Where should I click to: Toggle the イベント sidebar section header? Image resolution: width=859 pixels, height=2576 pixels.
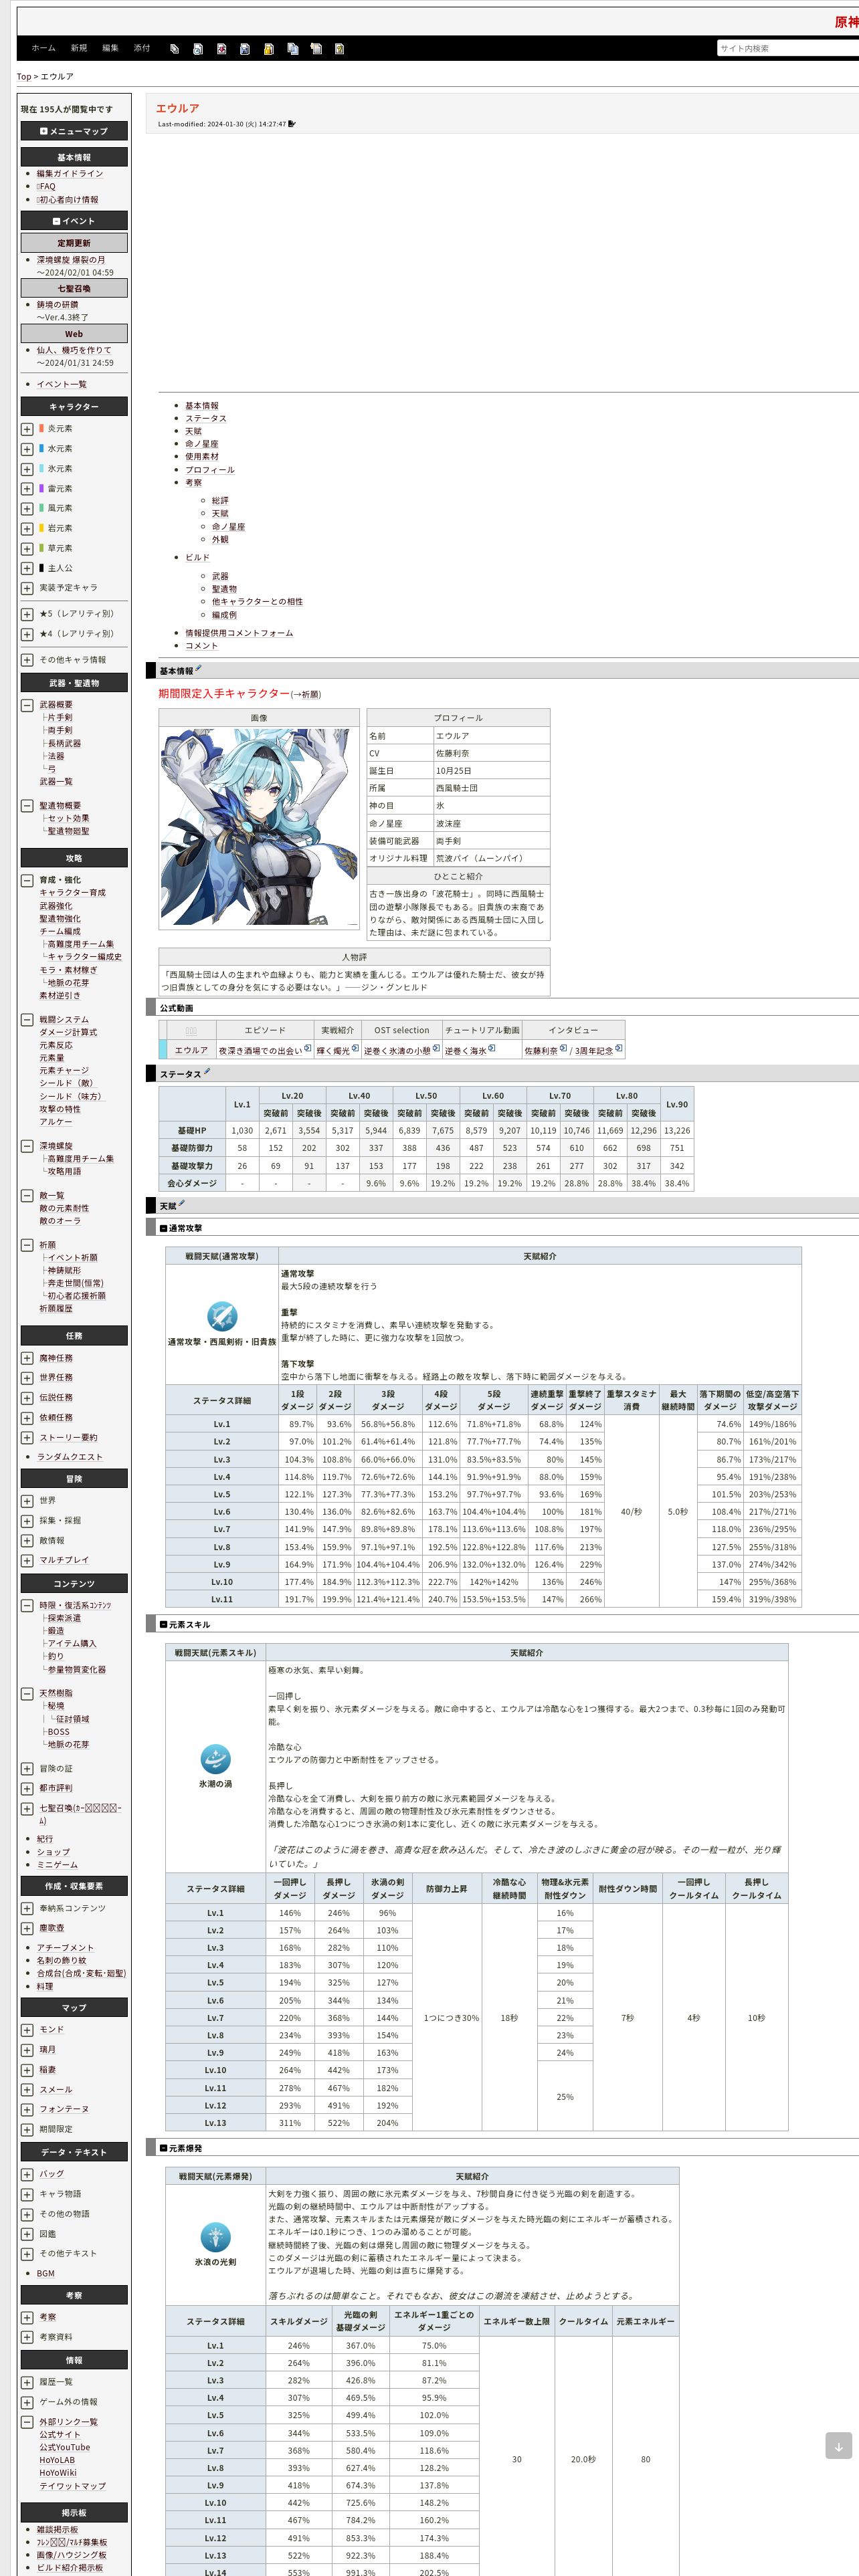[74, 221]
